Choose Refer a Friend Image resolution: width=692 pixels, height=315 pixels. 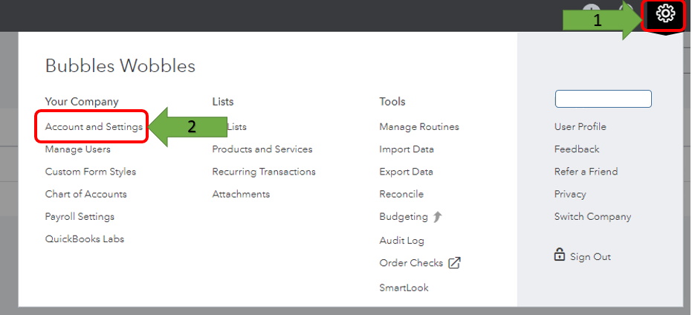click(586, 172)
